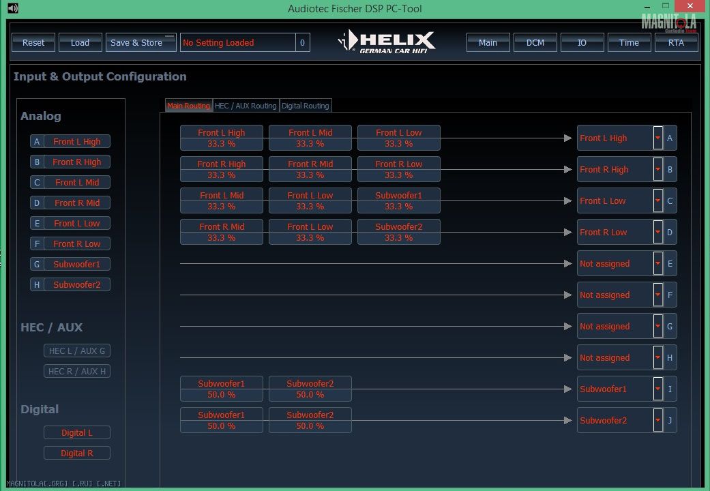Image resolution: width=710 pixels, height=491 pixels.
Task: Select the Main Routing tab
Action: click(x=188, y=106)
